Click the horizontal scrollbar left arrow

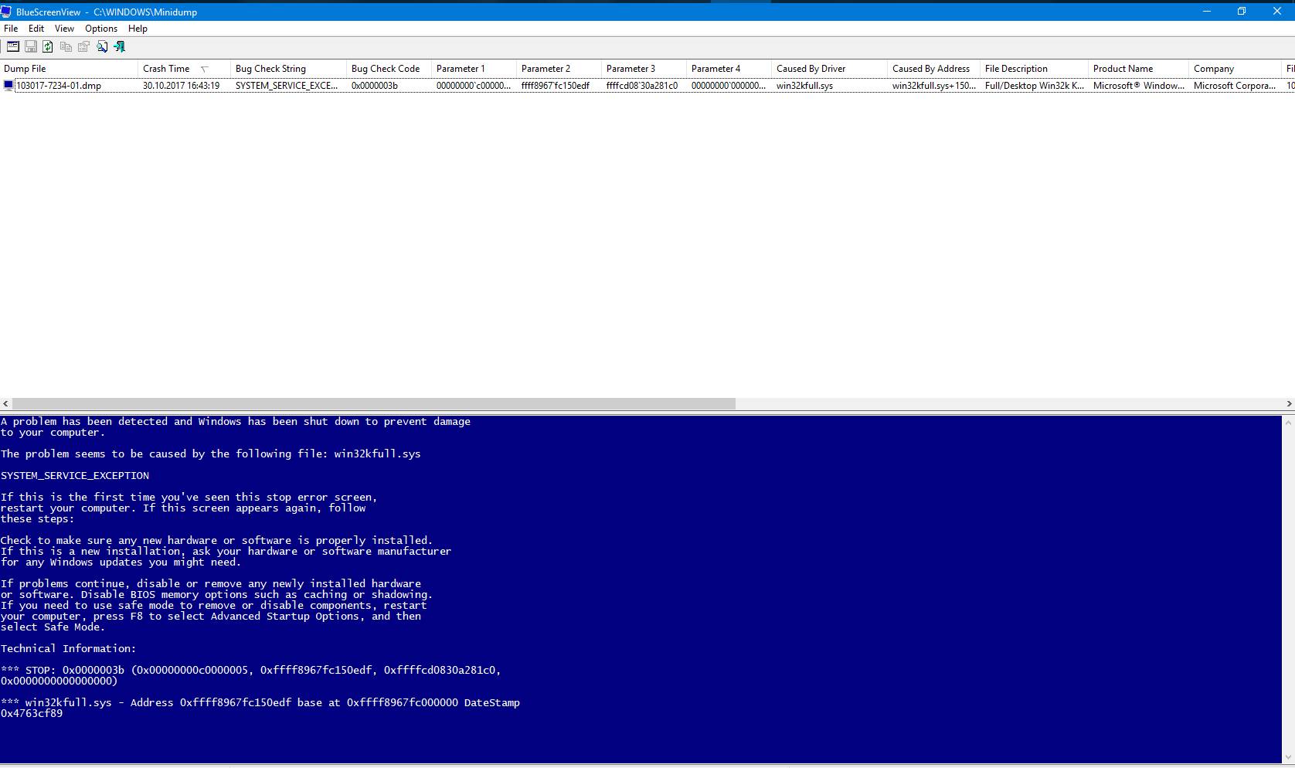pos(6,403)
